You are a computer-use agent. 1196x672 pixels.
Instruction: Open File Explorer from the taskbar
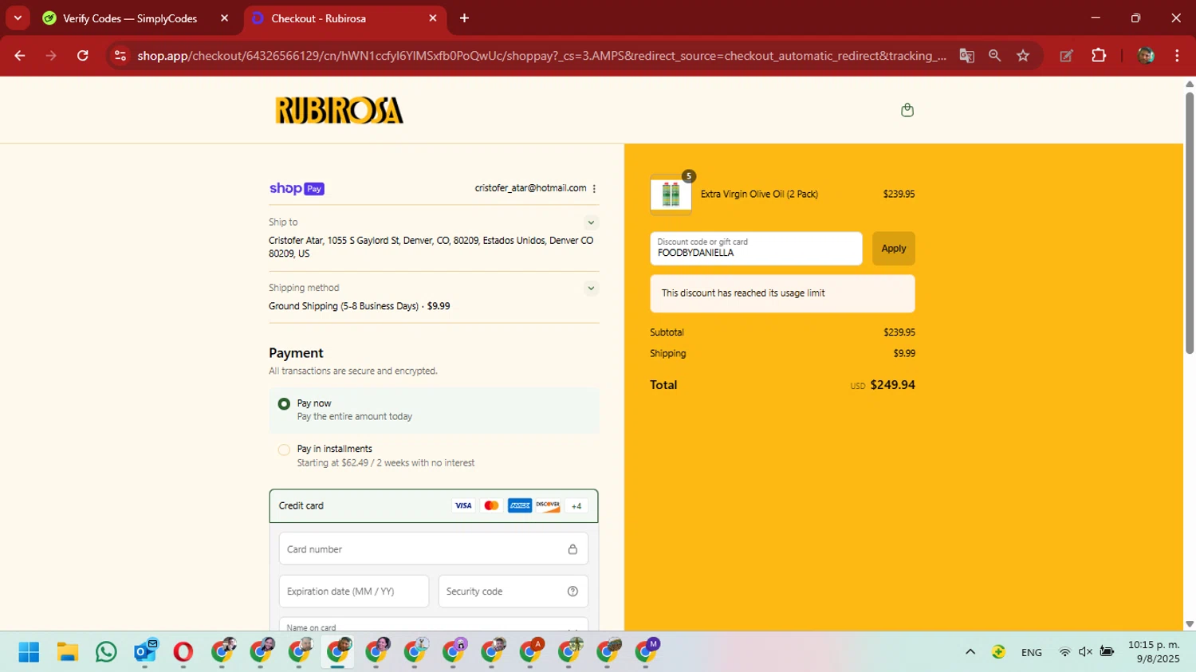(x=67, y=652)
